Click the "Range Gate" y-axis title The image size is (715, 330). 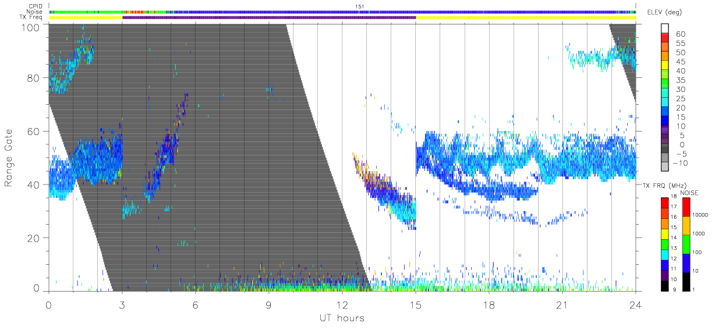(x=9, y=158)
